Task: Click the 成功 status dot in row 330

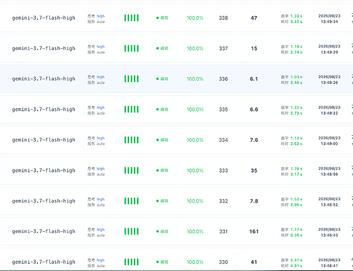Action: (157, 262)
